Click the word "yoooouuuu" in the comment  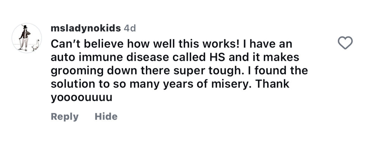[81, 98]
